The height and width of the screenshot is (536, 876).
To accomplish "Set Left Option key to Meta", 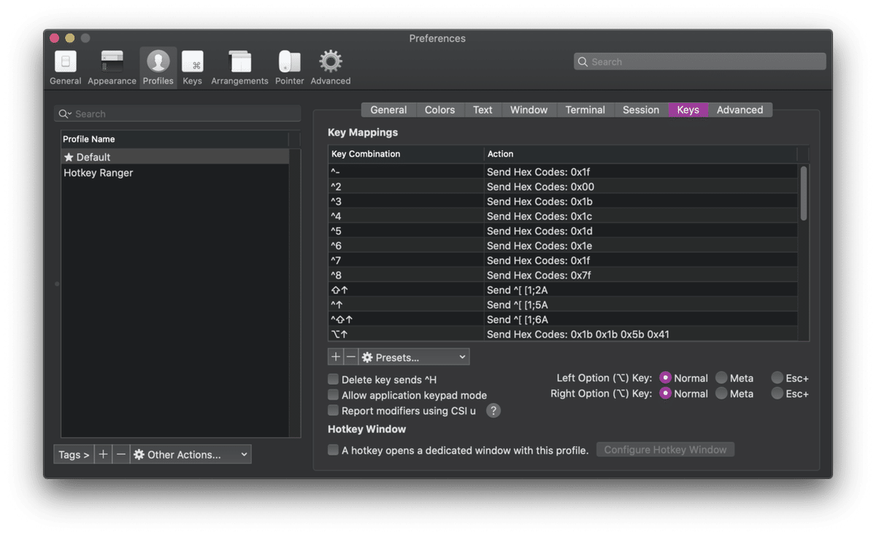I will pyautogui.click(x=721, y=378).
